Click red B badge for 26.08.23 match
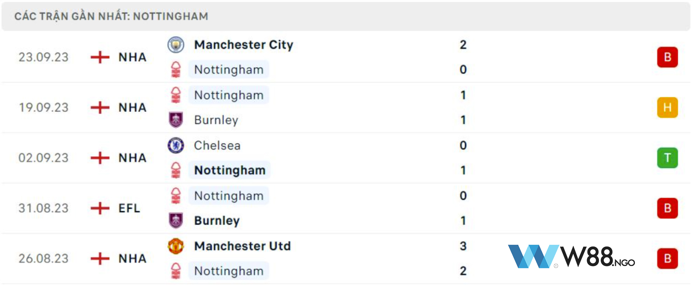 667,259
